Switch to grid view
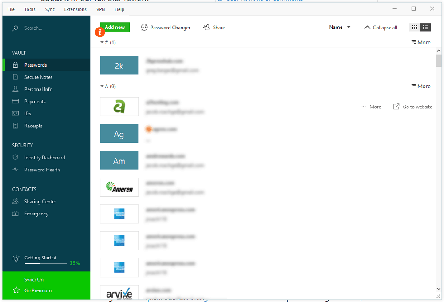 click(x=415, y=27)
